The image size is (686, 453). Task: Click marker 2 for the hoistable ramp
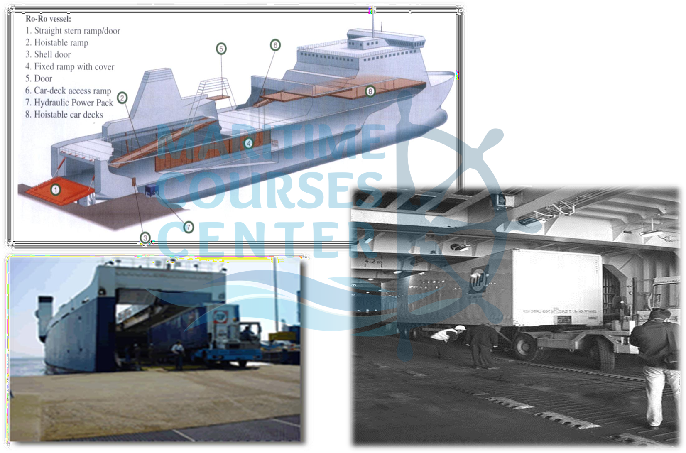[x=122, y=98]
